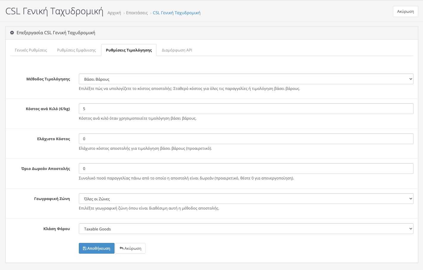Open the Γεωγραφική Ζώνη dropdown
Screen dimensions: 423x270
coord(246,199)
